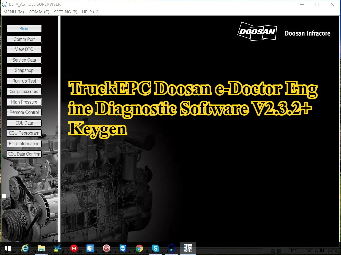Launch Google Chrome from taskbar
This screenshot has height=255, width=341.
139,248
